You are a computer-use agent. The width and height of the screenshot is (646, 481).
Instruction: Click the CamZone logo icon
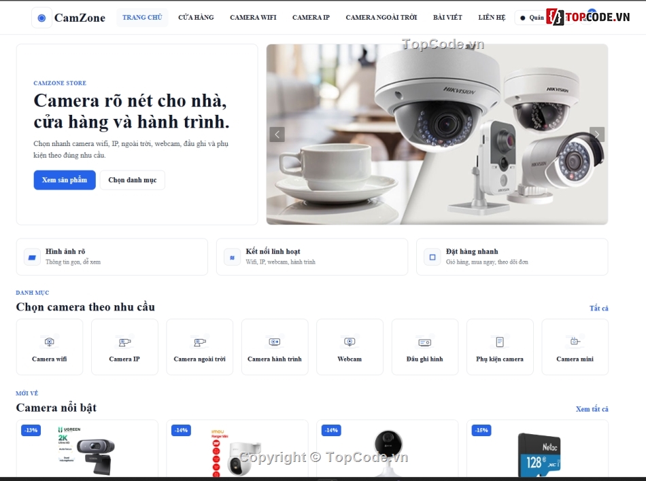pos(41,18)
